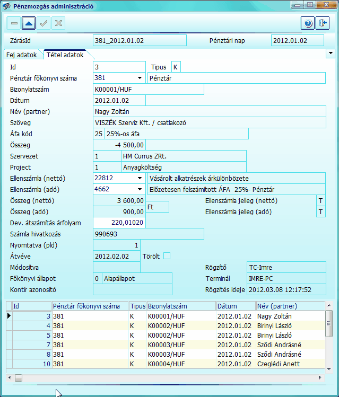
Task: Click the Tipus field K
Action: click(176, 67)
